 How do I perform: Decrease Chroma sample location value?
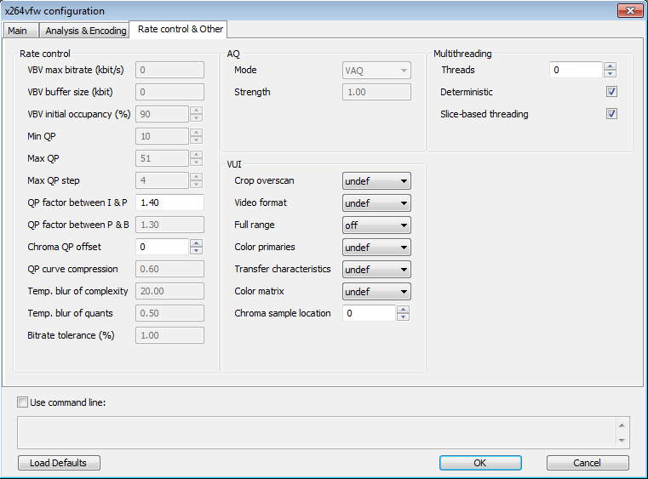[x=403, y=316]
